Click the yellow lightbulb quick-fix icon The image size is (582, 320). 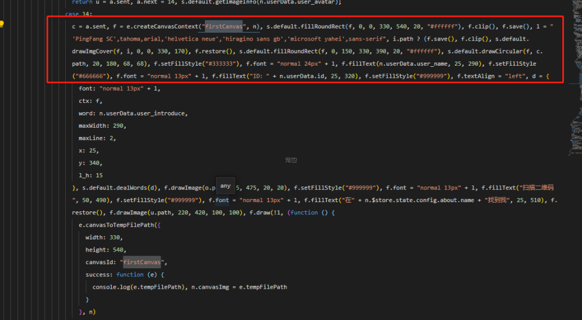coord(2,24)
